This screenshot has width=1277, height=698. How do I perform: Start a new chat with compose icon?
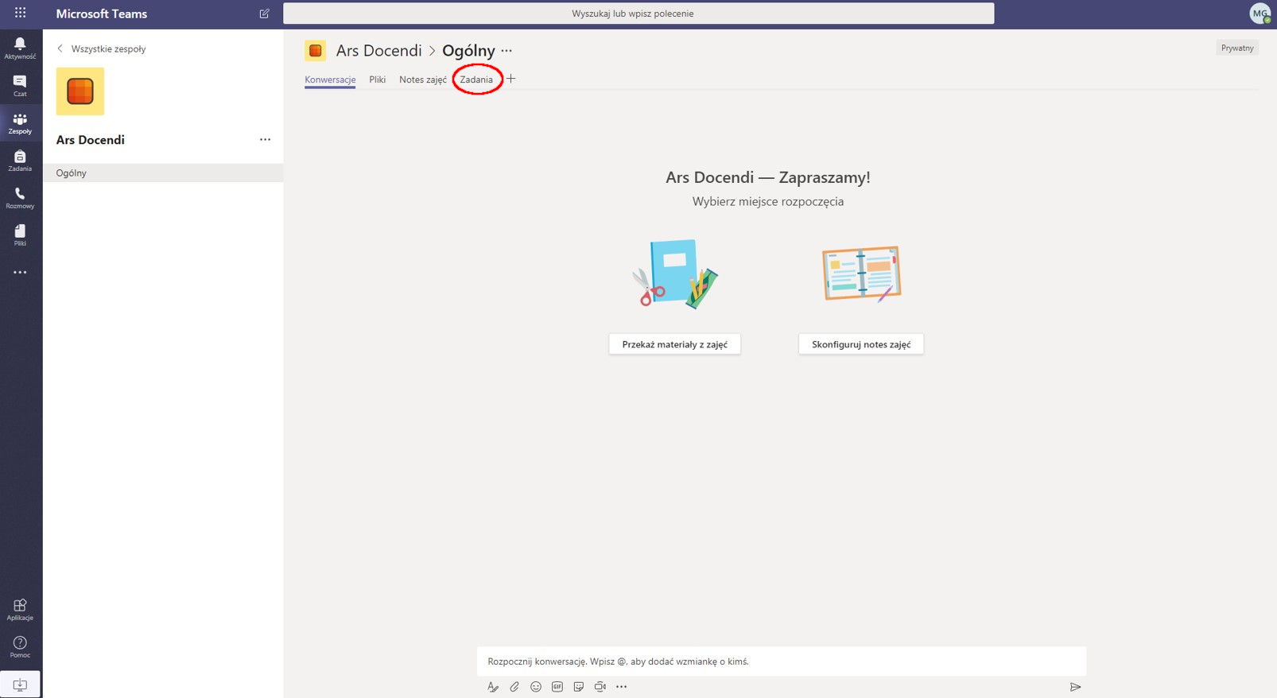(264, 14)
